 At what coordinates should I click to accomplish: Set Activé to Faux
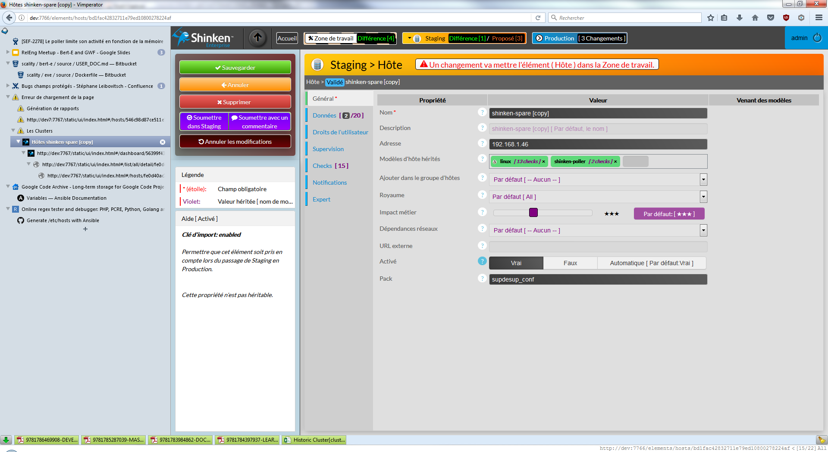[x=570, y=263]
